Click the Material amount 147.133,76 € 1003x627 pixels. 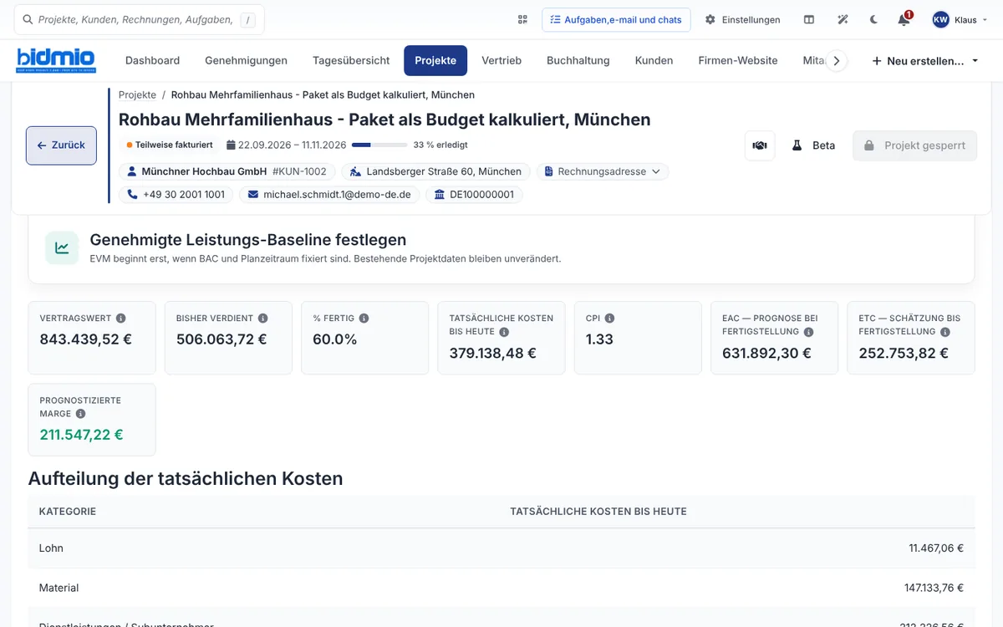coord(934,588)
